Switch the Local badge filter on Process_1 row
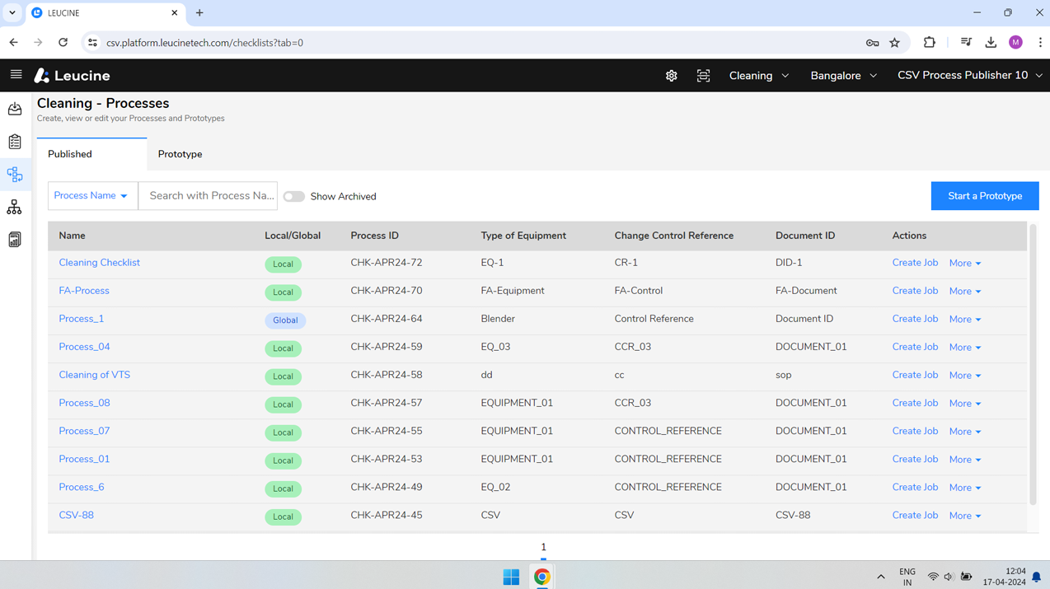1050x589 pixels. 285,320
